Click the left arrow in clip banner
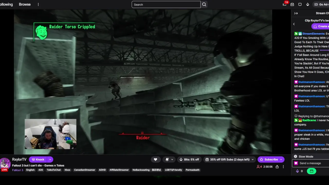329x185 pixels. click(x=294, y=24)
